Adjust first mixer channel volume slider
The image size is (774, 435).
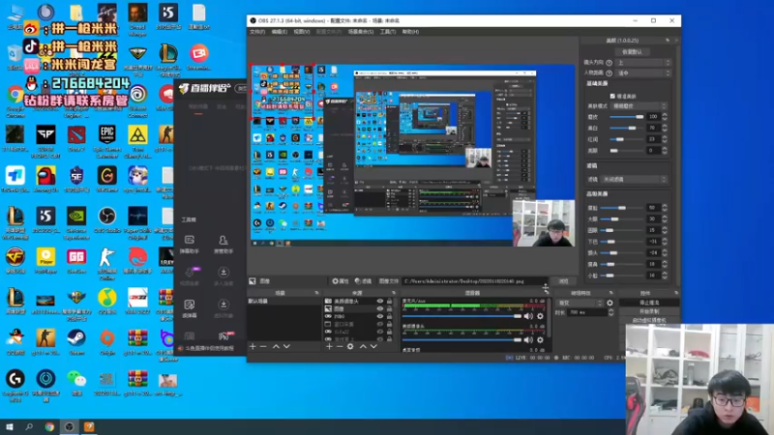[x=462, y=316]
